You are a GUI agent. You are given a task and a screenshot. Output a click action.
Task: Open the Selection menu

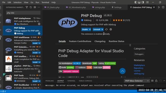pyautogui.click(x=17, y=2)
